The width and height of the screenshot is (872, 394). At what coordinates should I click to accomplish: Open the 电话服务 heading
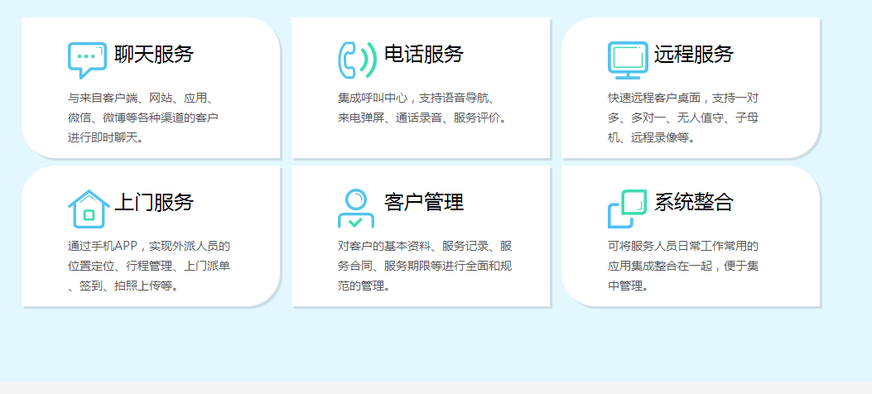pos(424,55)
